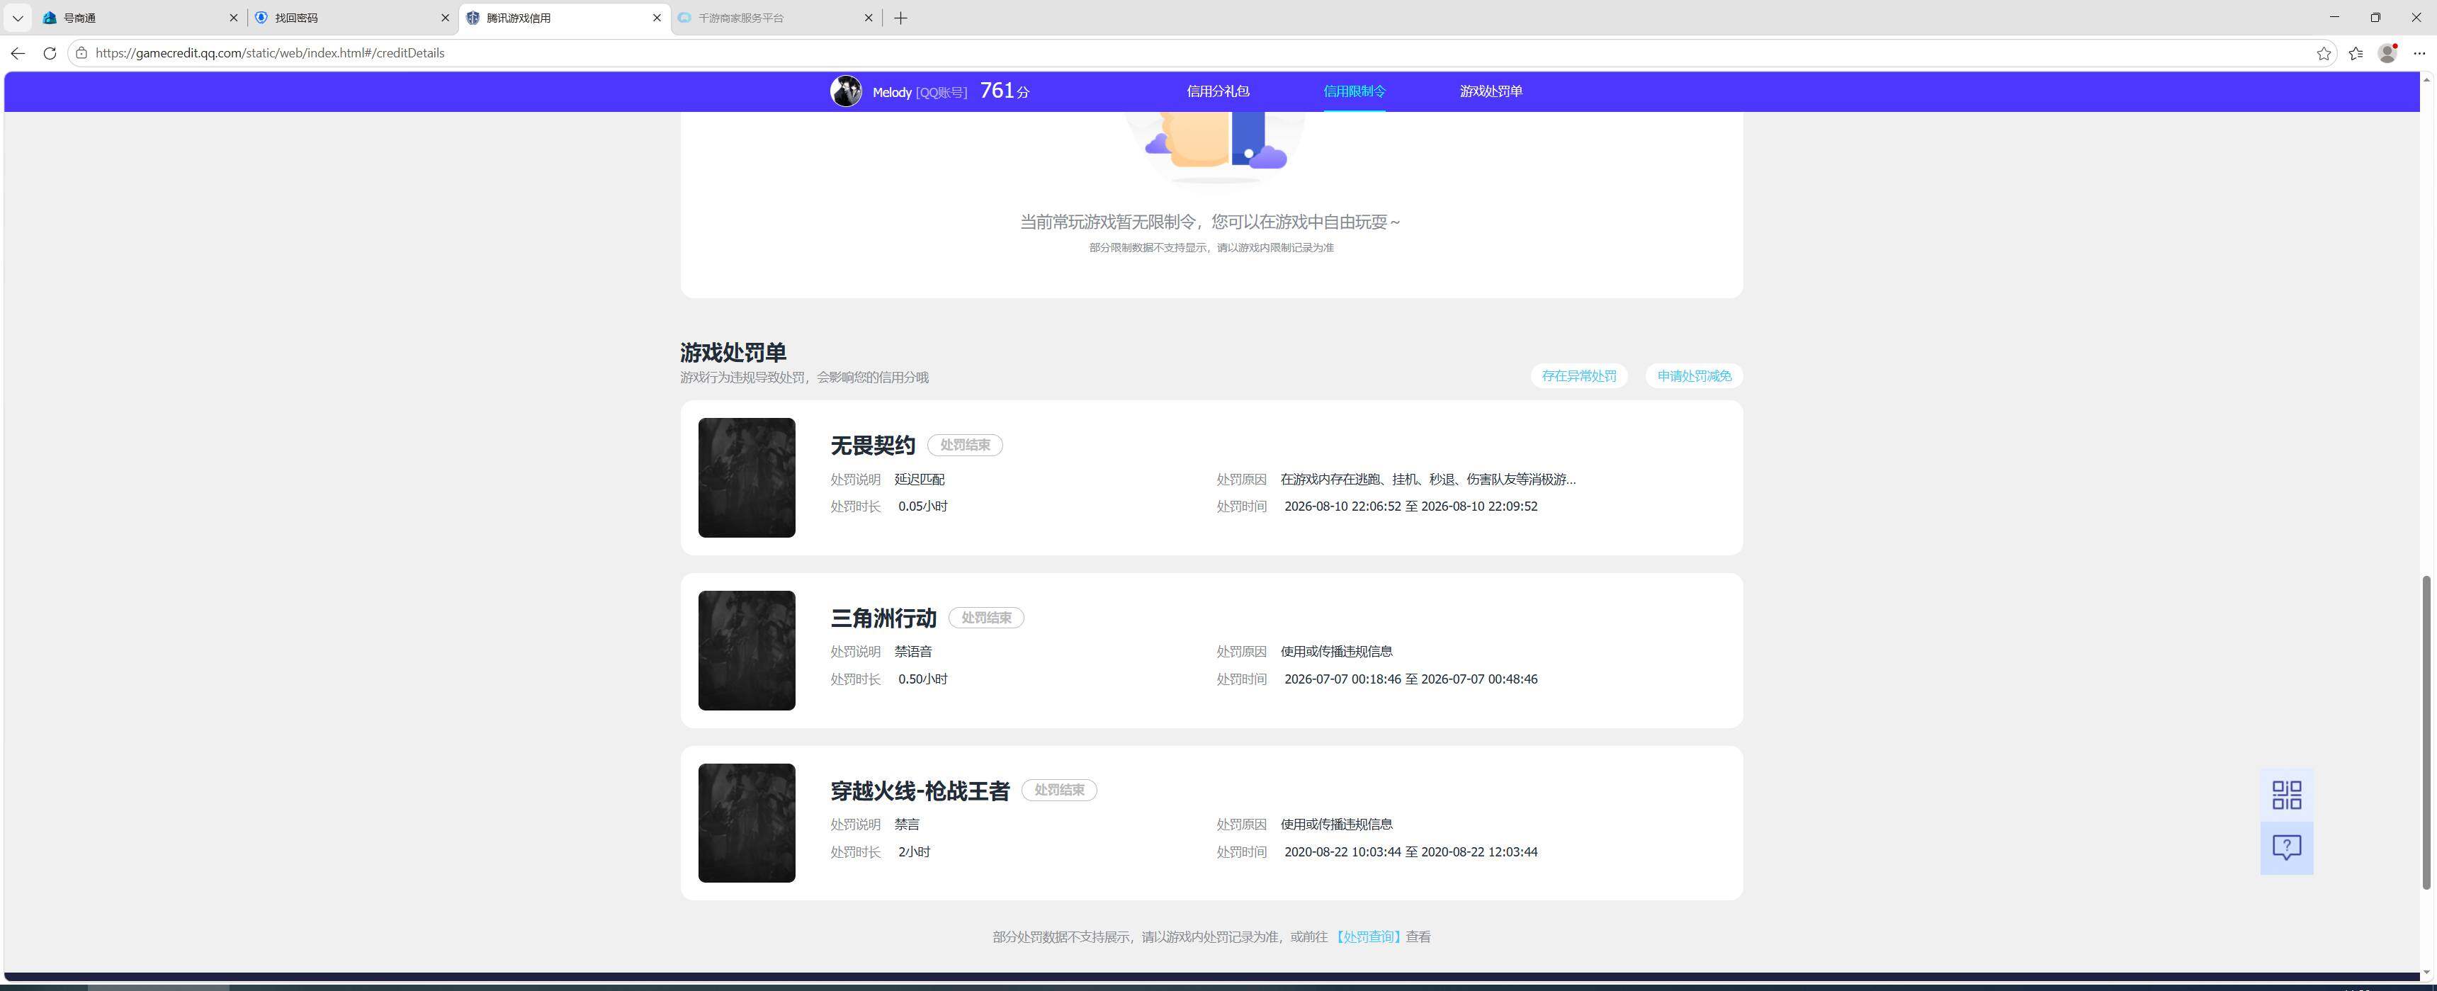Click 处罚结束 badge beside 三角洲行动
Viewport: 2437px width, 991px height.
pos(985,618)
